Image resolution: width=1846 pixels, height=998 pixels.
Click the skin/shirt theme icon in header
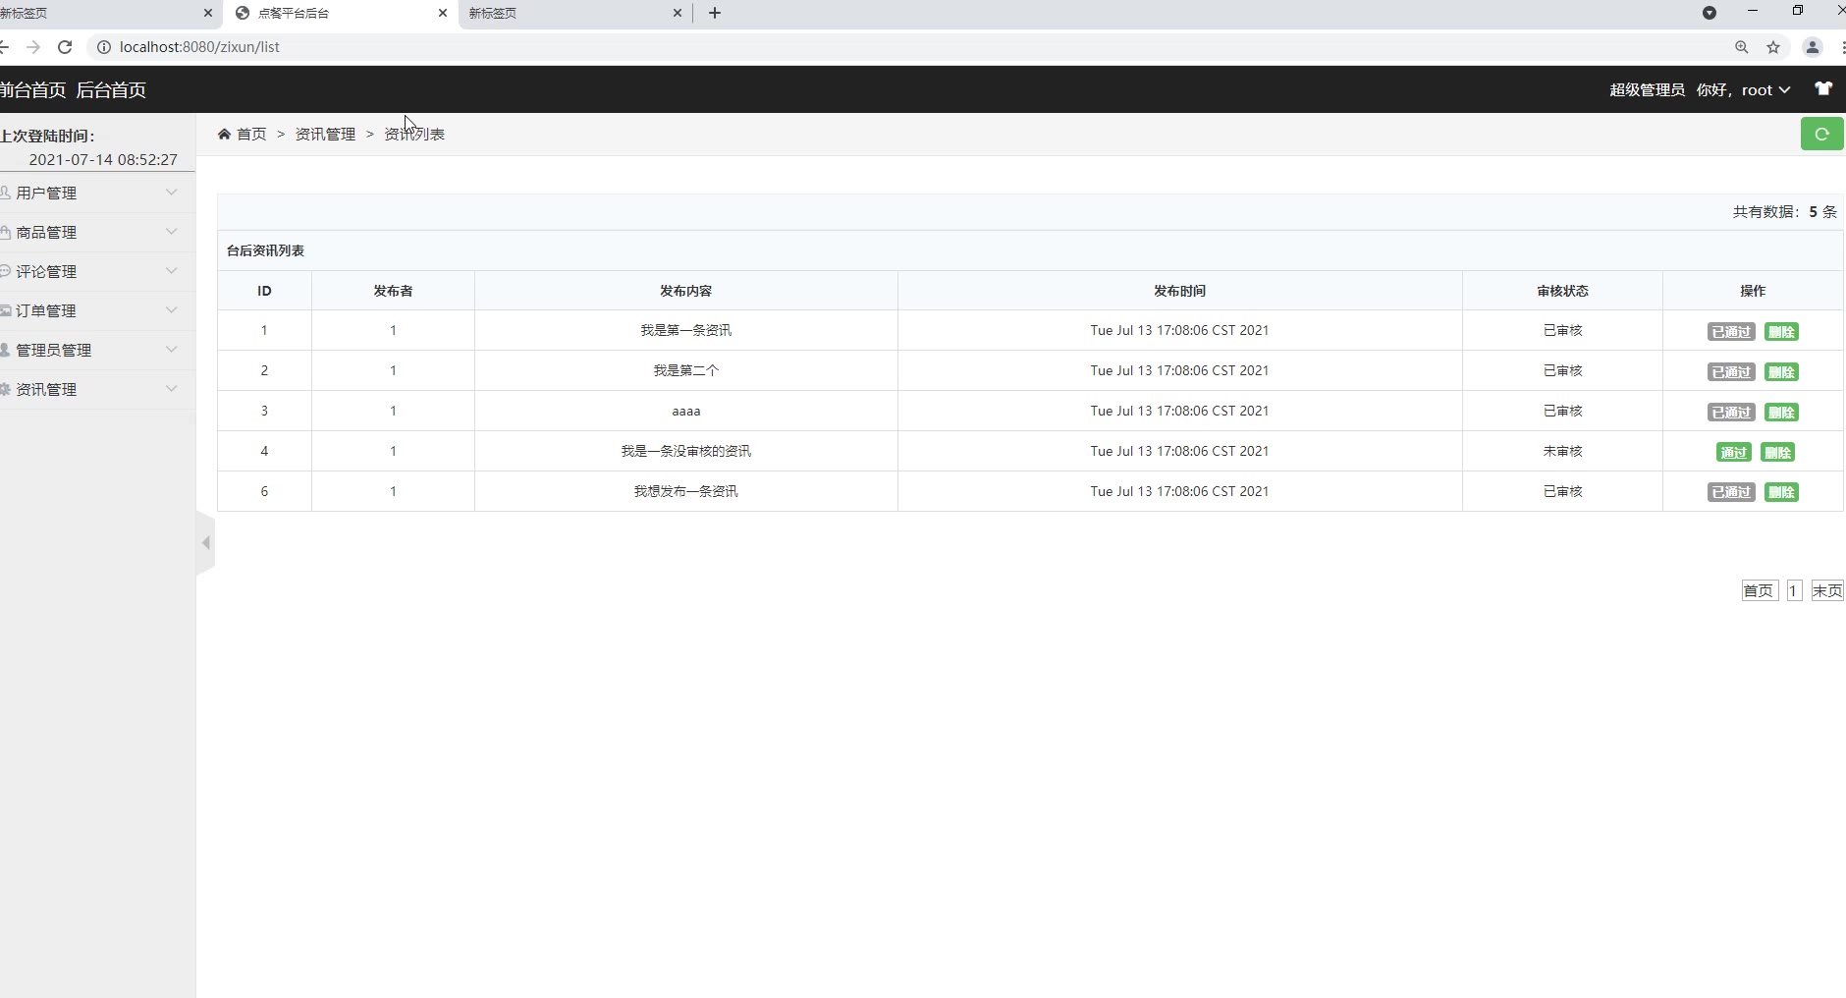pos(1823,88)
